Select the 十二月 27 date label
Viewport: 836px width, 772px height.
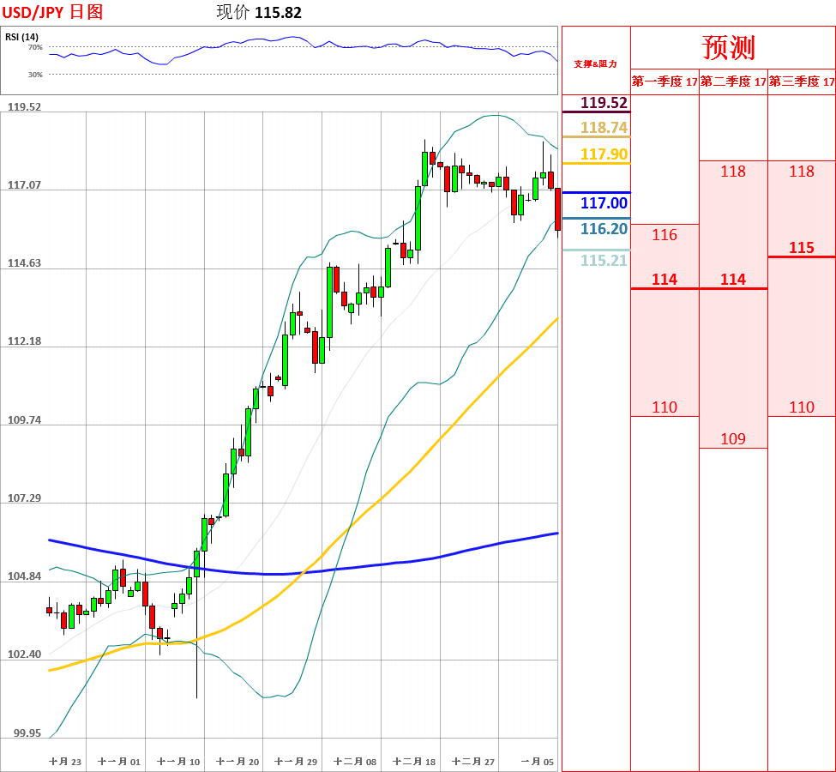tap(473, 762)
